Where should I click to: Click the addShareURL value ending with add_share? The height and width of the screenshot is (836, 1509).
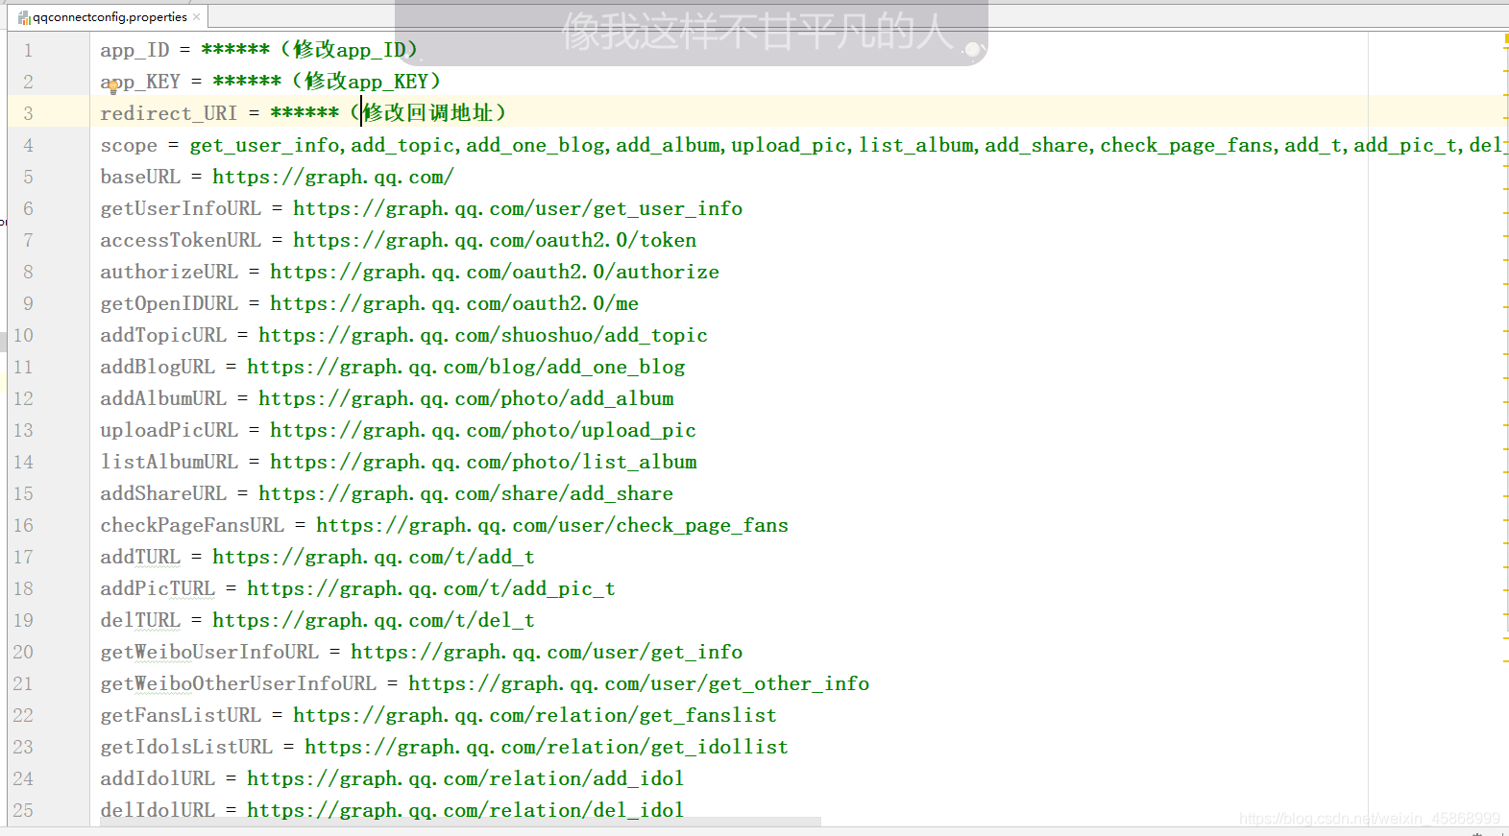click(466, 493)
